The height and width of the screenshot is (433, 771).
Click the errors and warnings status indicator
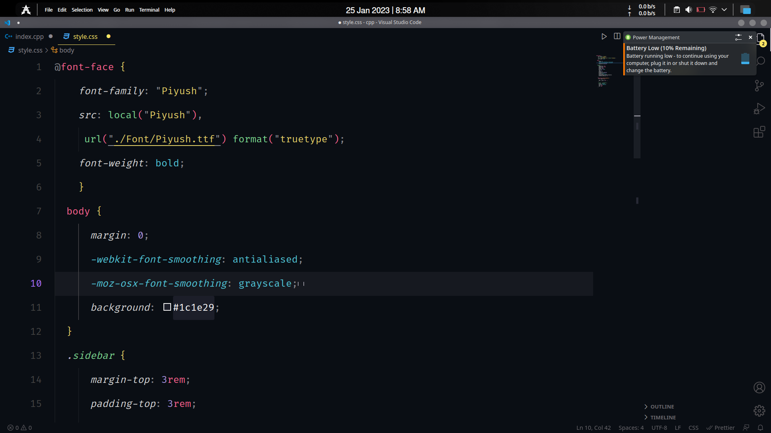(x=20, y=428)
